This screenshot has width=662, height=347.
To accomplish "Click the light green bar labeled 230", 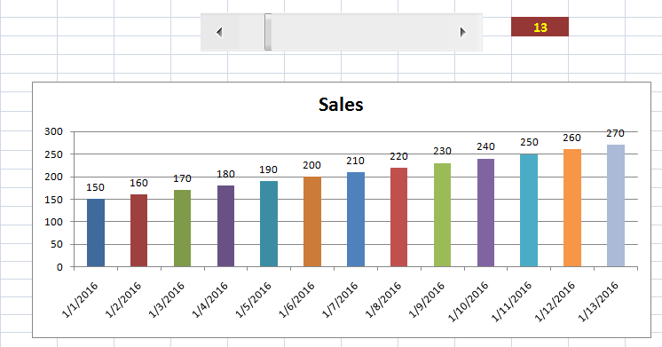I will pos(443,215).
